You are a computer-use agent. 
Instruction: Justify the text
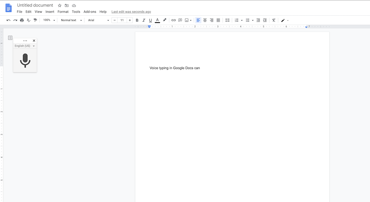pos(218,20)
